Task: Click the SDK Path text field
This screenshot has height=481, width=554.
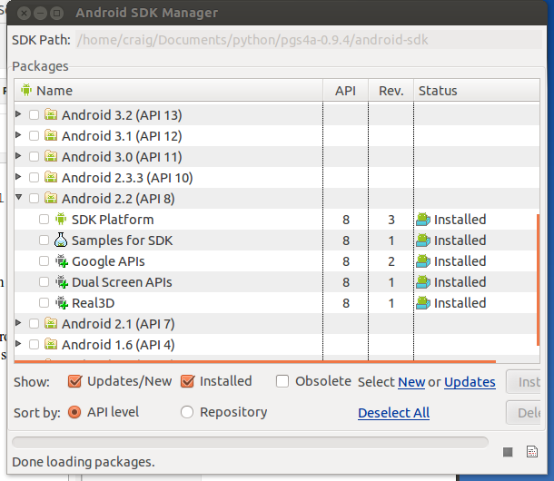Action: [x=309, y=40]
